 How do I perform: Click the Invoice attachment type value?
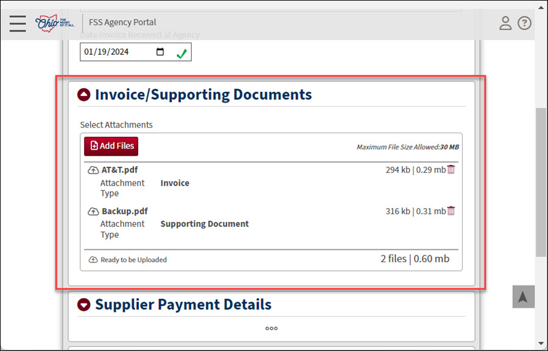(175, 183)
